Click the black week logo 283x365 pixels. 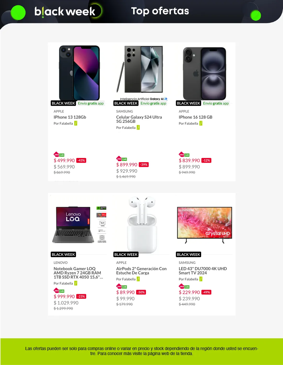pyautogui.click(x=65, y=12)
